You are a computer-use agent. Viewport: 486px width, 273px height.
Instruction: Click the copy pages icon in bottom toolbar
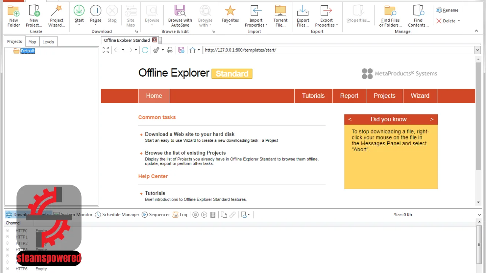[x=224, y=215]
